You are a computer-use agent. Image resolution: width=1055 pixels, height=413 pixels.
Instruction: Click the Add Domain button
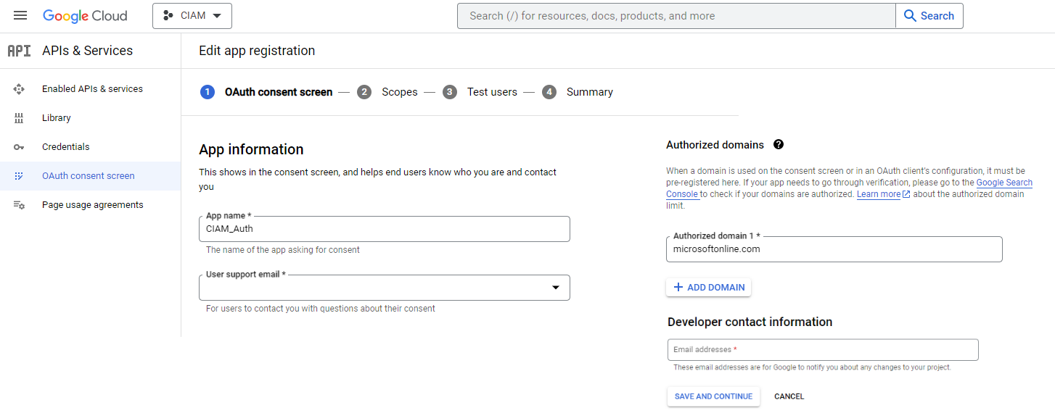pyautogui.click(x=708, y=288)
